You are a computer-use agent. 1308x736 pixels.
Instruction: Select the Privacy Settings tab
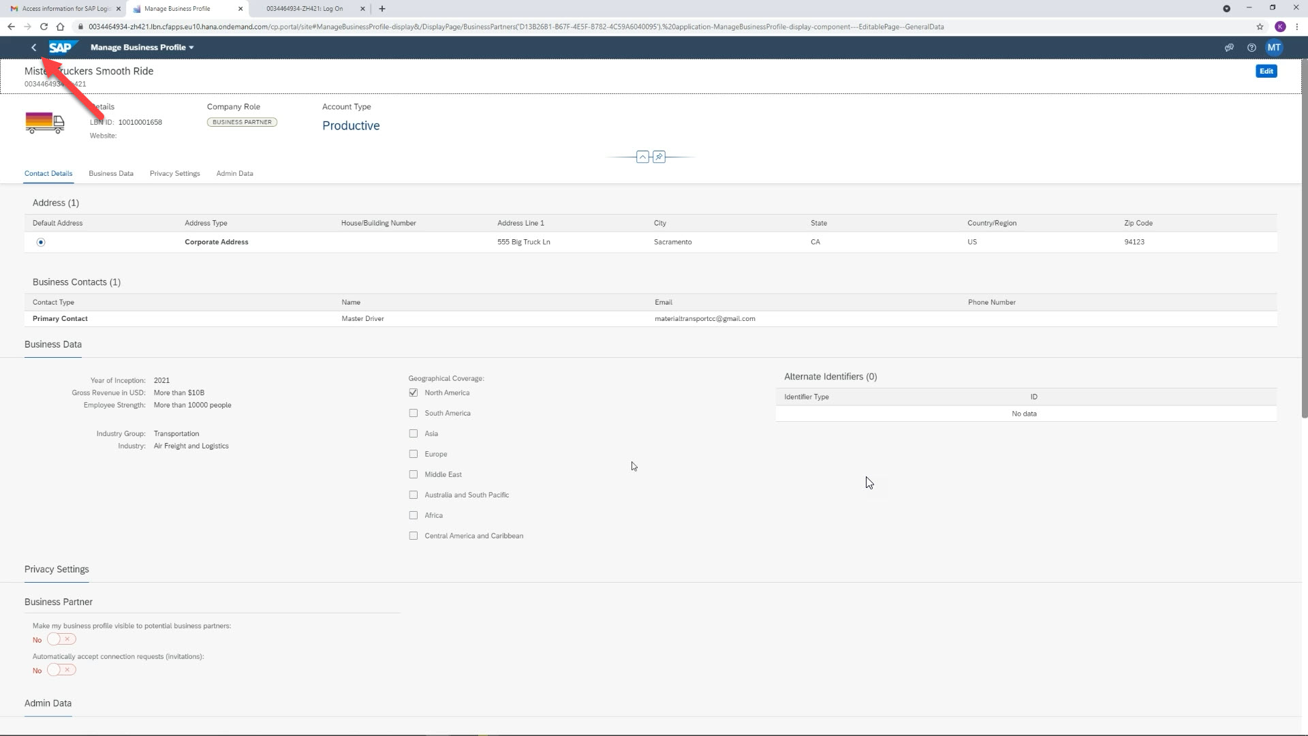click(x=175, y=174)
